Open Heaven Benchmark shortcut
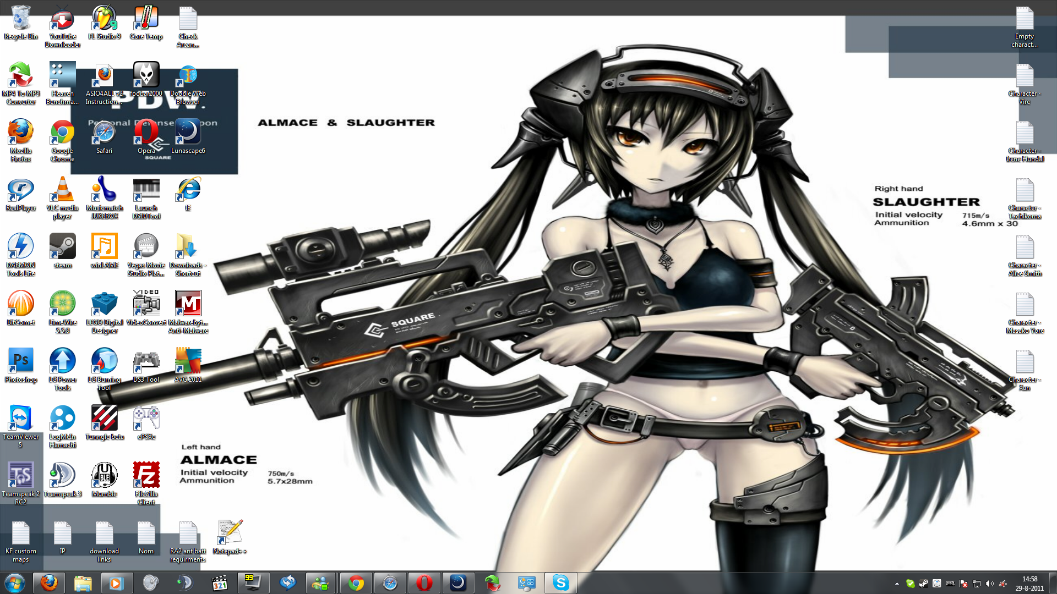 coord(63,84)
